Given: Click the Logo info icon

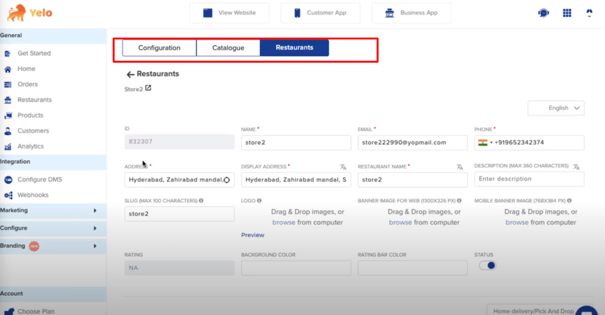Looking at the screenshot, I should [259, 201].
